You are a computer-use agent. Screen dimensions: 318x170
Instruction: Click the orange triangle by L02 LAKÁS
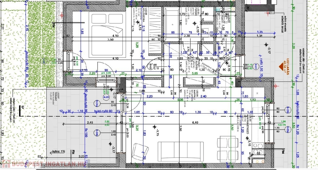coord(284,66)
